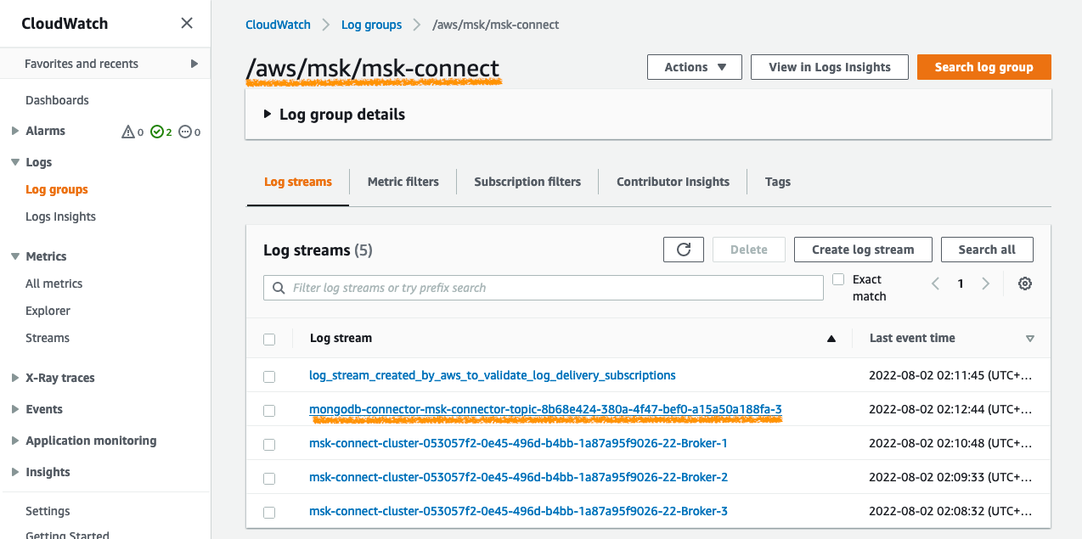
Task: Go to next page of log streams
Action: pyautogui.click(x=985, y=284)
